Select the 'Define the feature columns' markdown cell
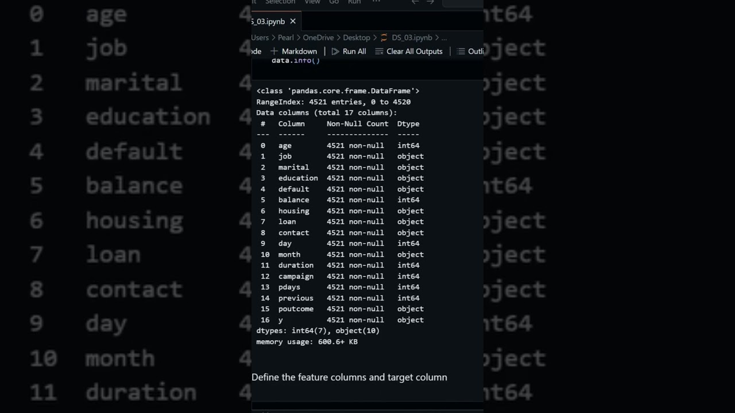The height and width of the screenshot is (413, 735). pos(349,377)
